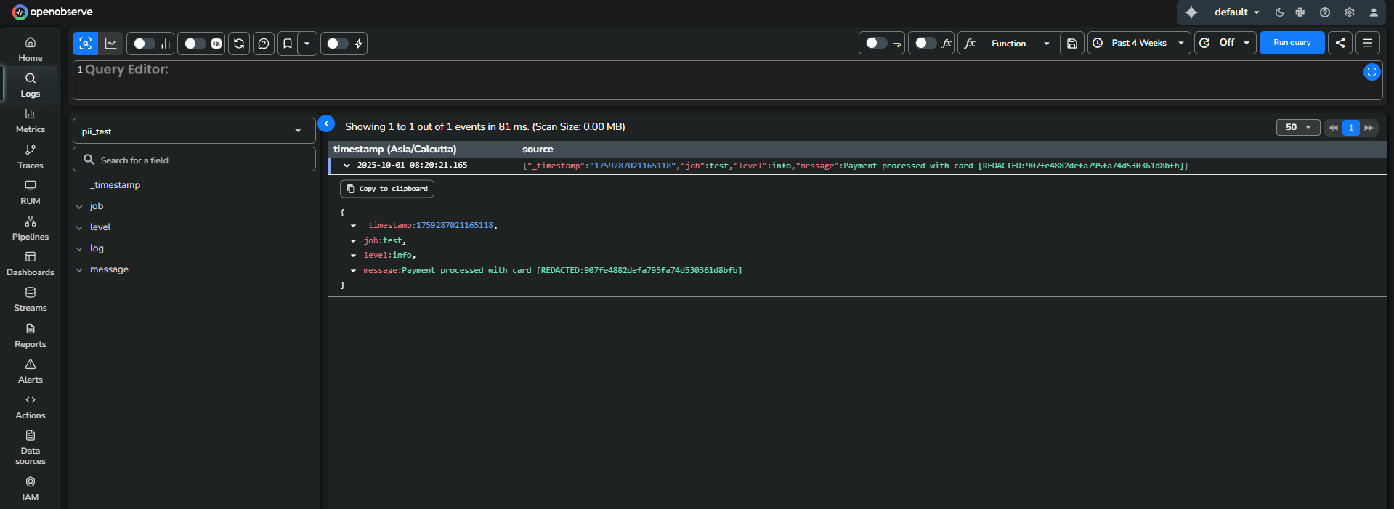
Task: Open the help question mark in header
Action: [1325, 12]
